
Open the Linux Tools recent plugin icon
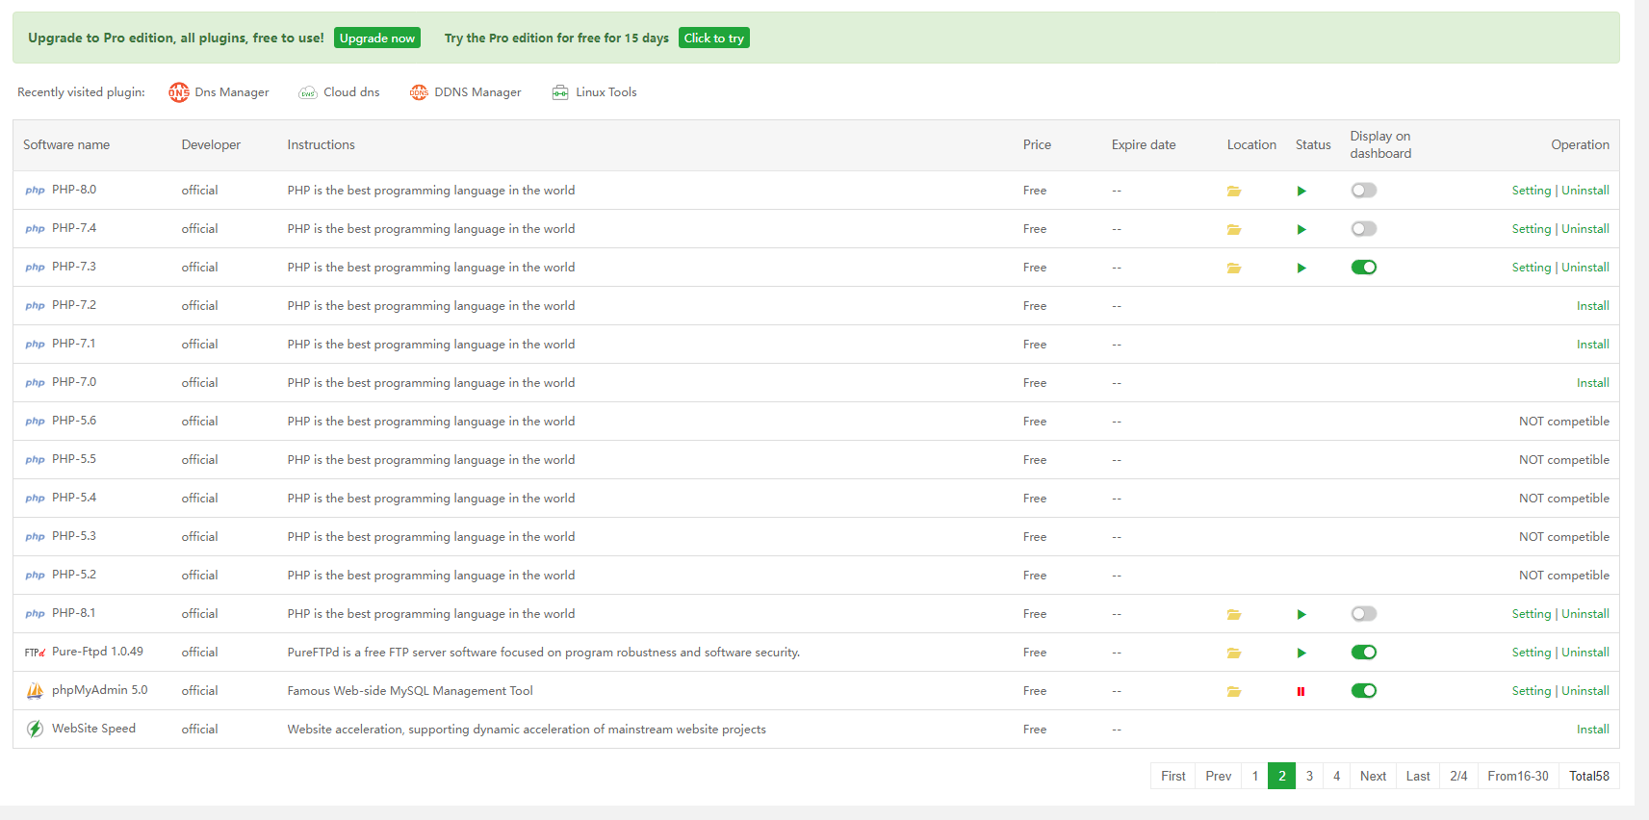pos(560,92)
